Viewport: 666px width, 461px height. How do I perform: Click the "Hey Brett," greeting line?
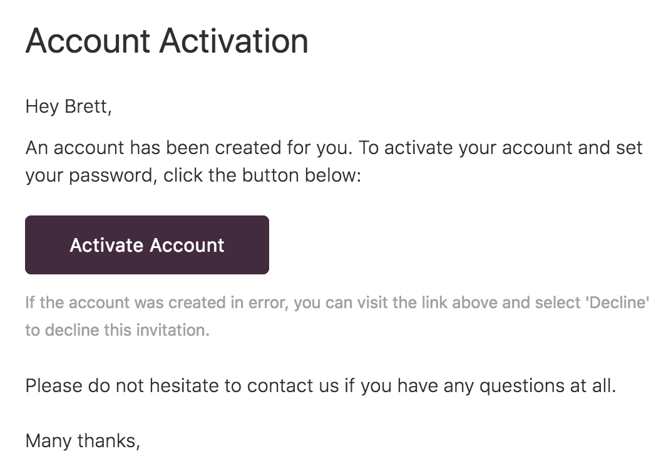pyautogui.click(x=68, y=107)
